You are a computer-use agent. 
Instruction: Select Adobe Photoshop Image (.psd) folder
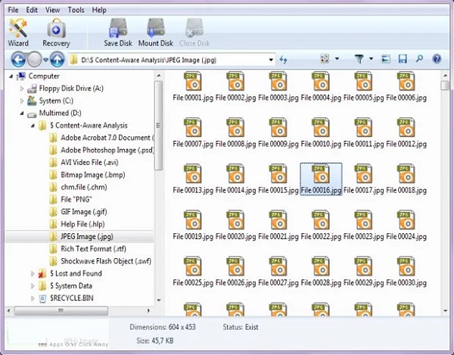[x=101, y=151]
